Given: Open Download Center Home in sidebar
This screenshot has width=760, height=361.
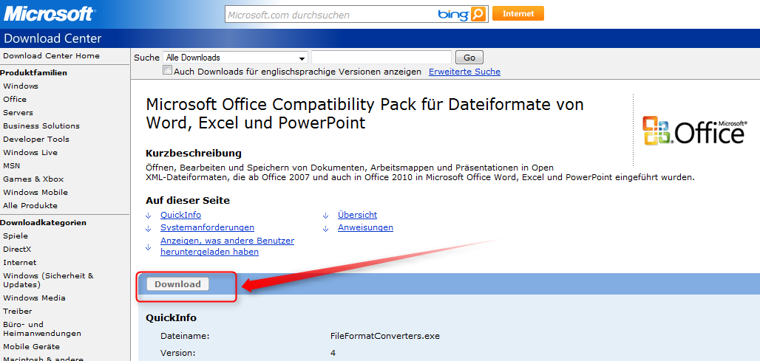Looking at the screenshot, I should (x=51, y=55).
